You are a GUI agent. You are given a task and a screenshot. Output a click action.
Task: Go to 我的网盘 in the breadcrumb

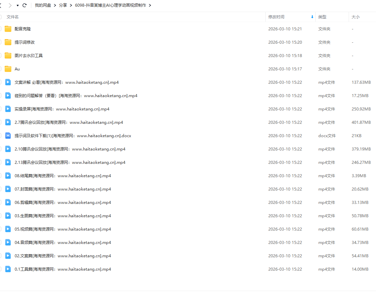tap(43, 5)
